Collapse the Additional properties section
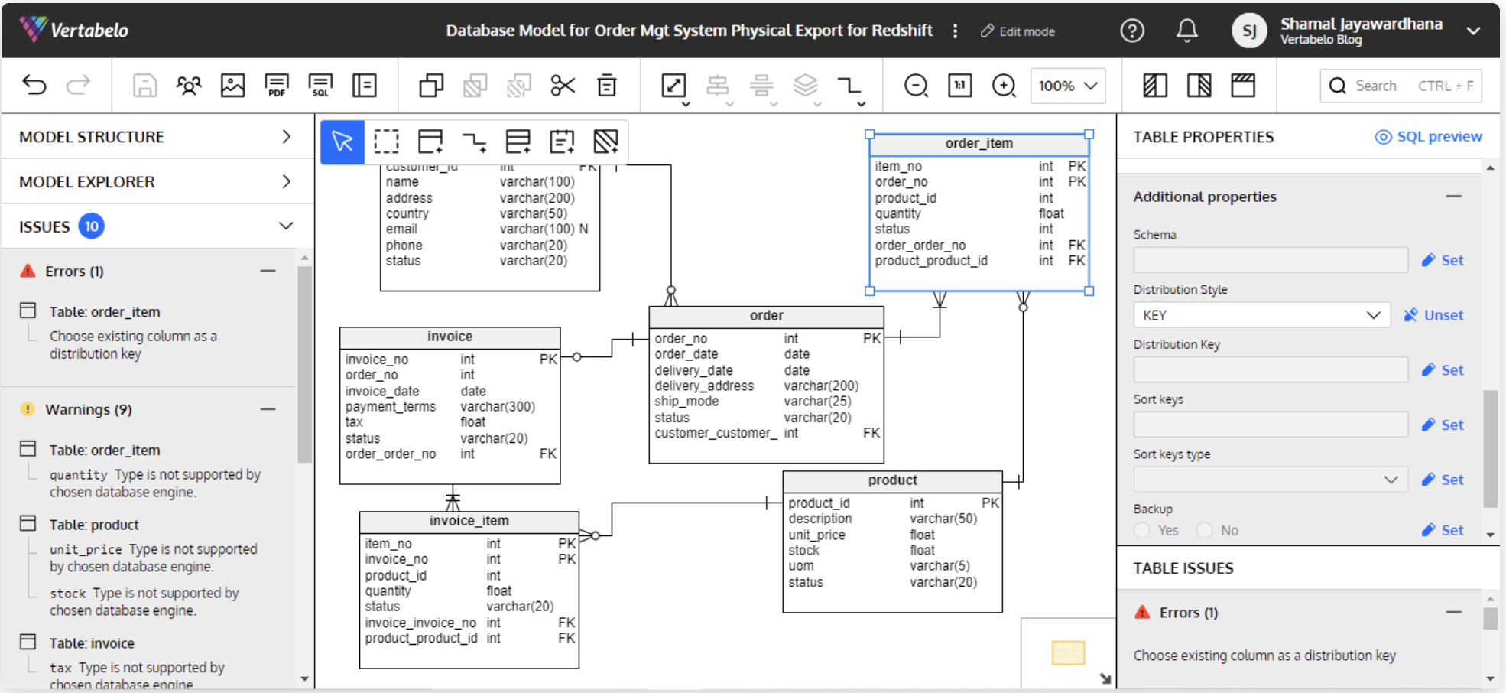This screenshot has width=1506, height=693. [1453, 197]
